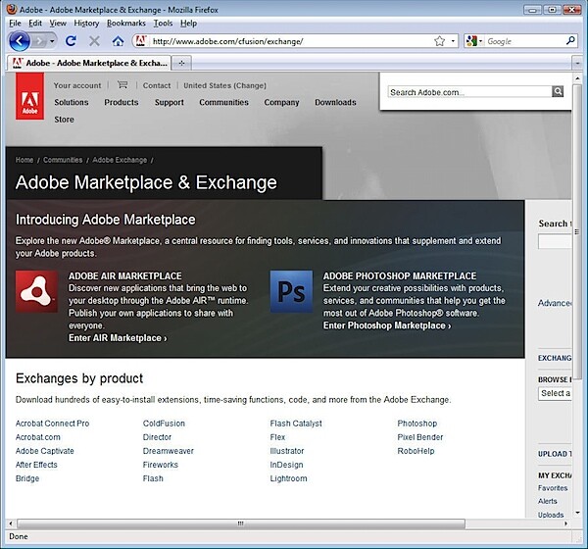Change region via United States (Change)
This screenshot has height=549, width=588.
(224, 85)
